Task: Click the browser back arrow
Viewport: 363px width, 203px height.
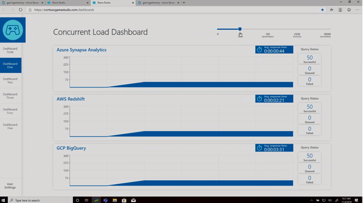Action: pos(4,10)
